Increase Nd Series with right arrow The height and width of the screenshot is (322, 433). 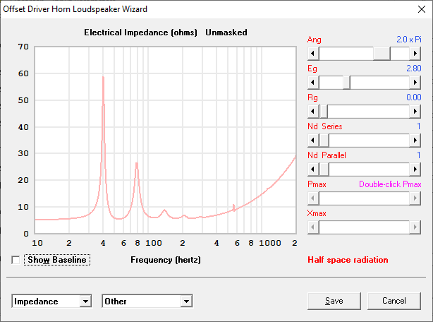point(415,141)
